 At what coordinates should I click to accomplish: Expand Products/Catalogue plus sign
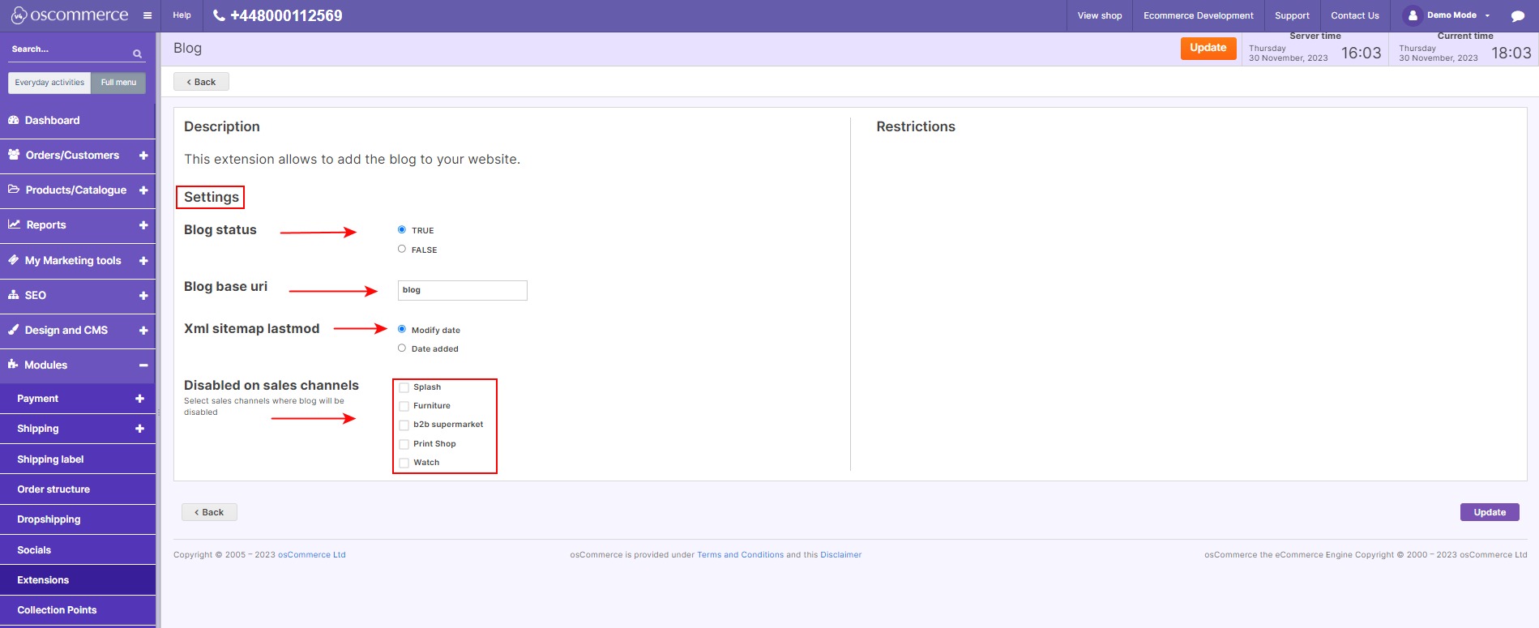[143, 190]
